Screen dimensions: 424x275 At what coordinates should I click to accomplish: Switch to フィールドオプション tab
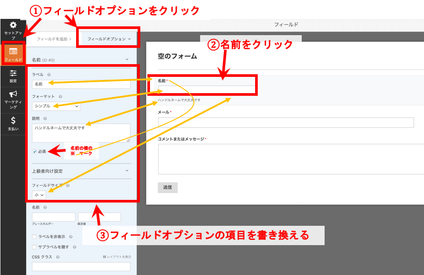pyautogui.click(x=109, y=39)
